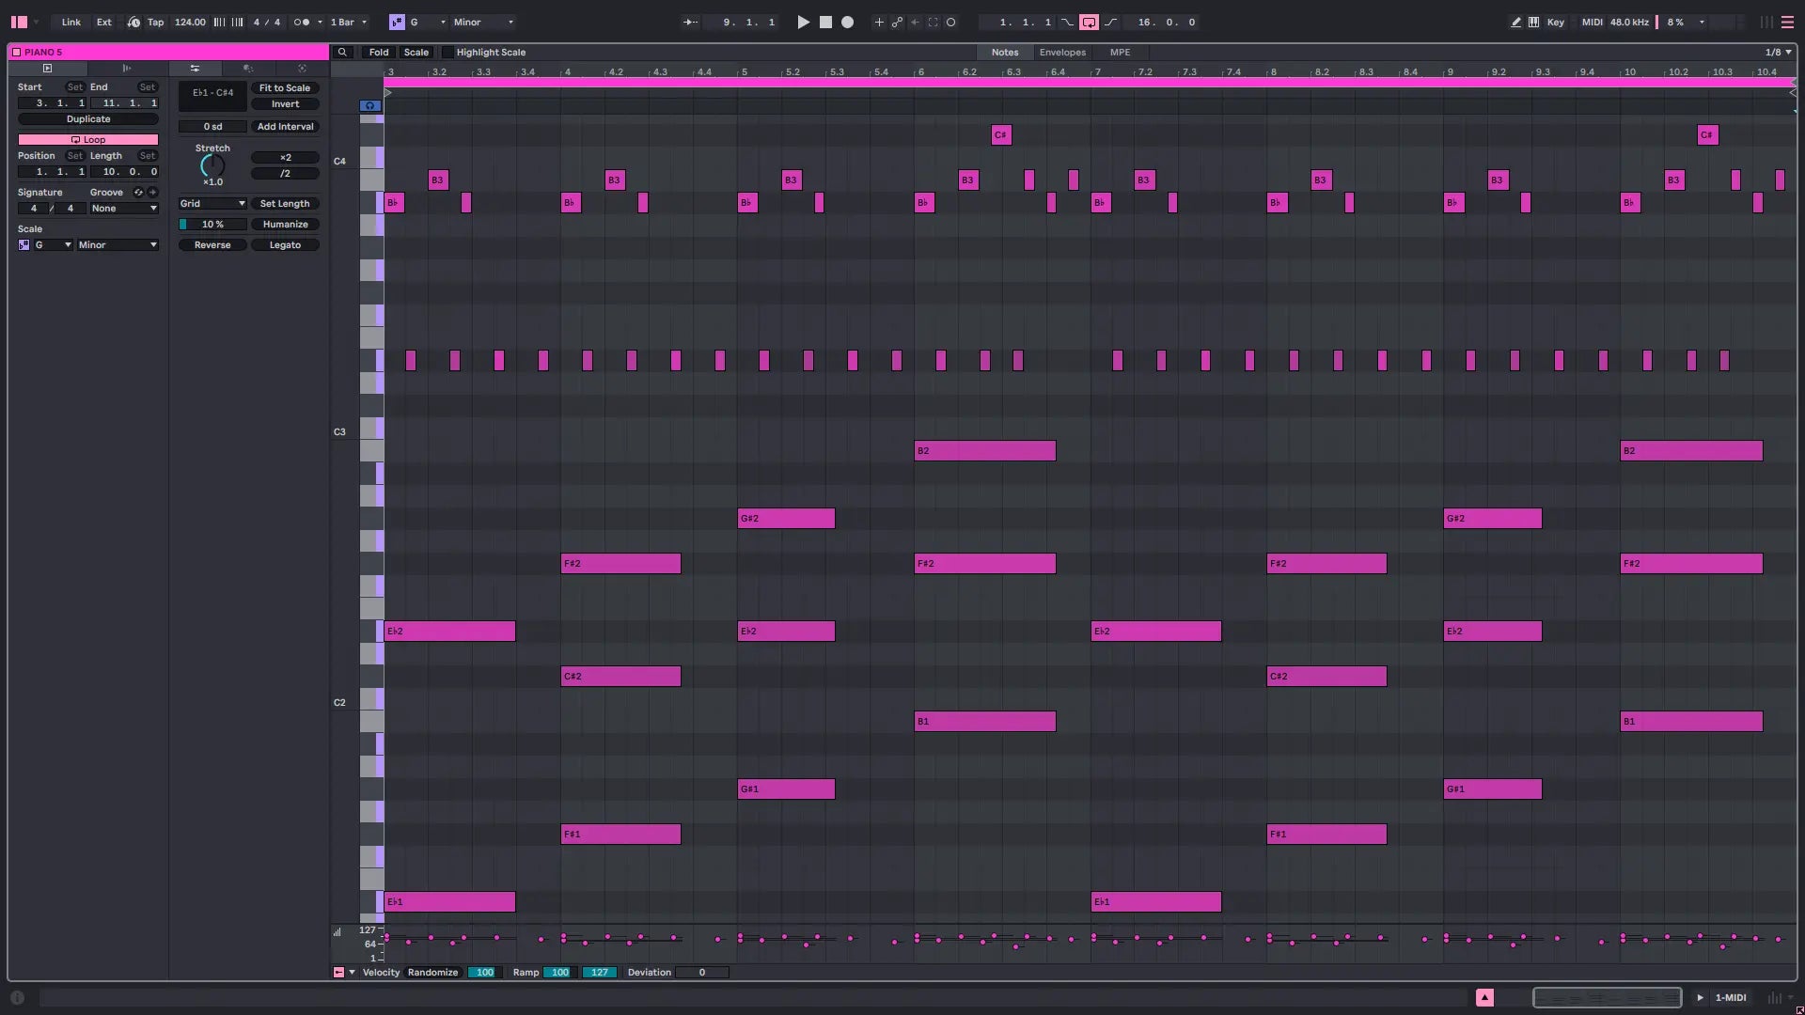Click the arrangement Record button
The width and height of the screenshot is (1805, 1015).
[x=847, y=22]
